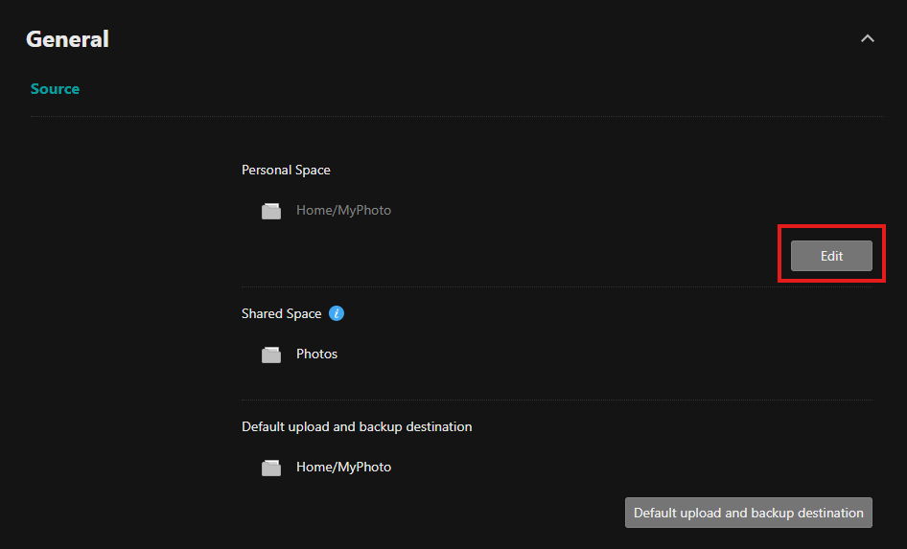Viewport: 907px width, 549px height.
Task: Switch to the Source tab
Action: [55, 89]
